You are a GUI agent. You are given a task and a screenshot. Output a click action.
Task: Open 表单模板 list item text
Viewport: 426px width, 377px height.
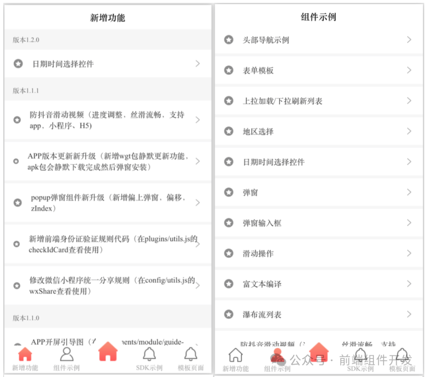pos(258,70)
